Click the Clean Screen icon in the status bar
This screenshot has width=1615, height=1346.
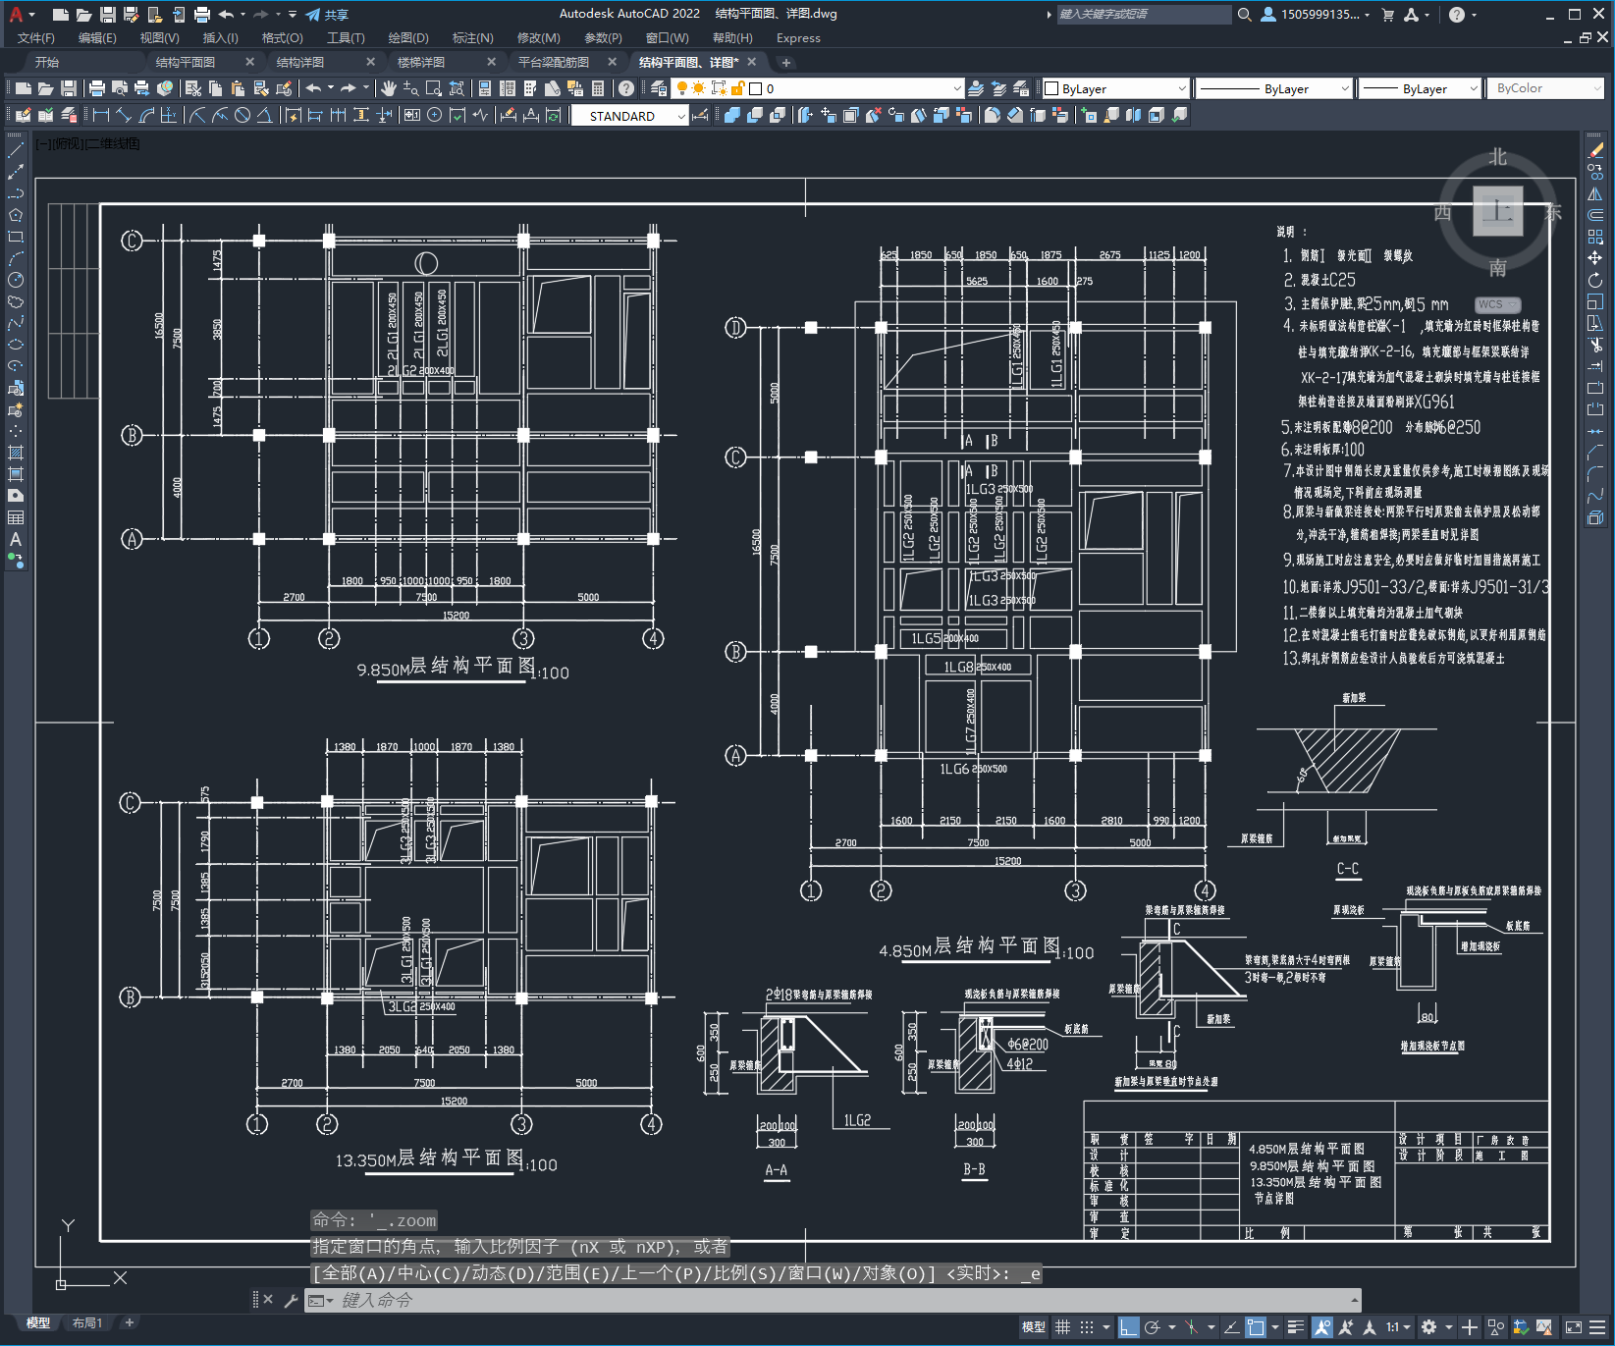pos(1573,1327)
